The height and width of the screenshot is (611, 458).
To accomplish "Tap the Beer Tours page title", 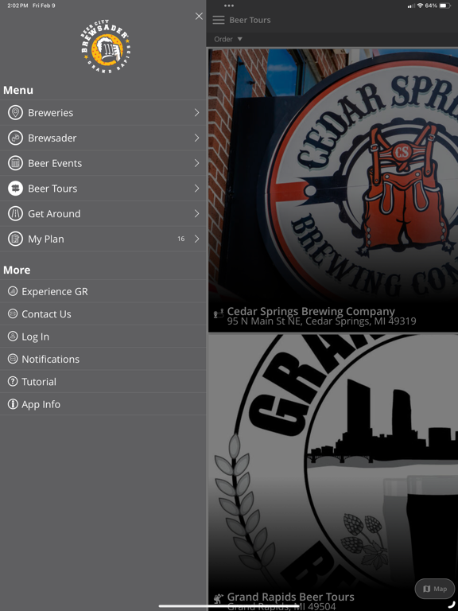I will 250,20.
